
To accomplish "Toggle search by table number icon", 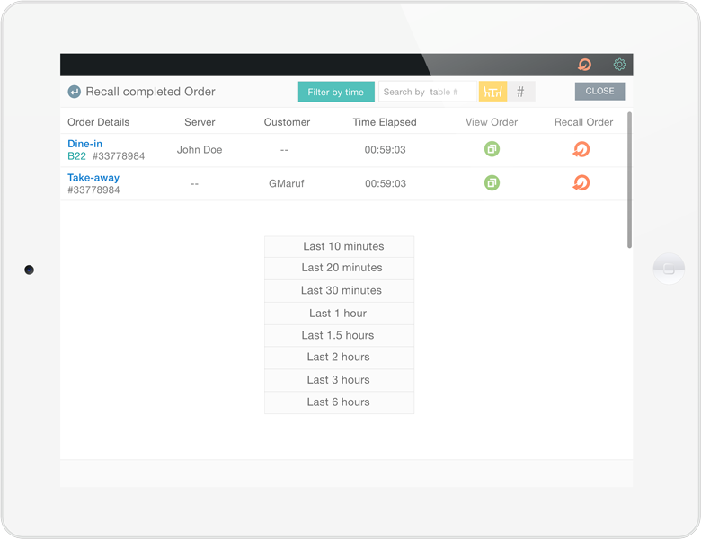I will pos(492,92).
